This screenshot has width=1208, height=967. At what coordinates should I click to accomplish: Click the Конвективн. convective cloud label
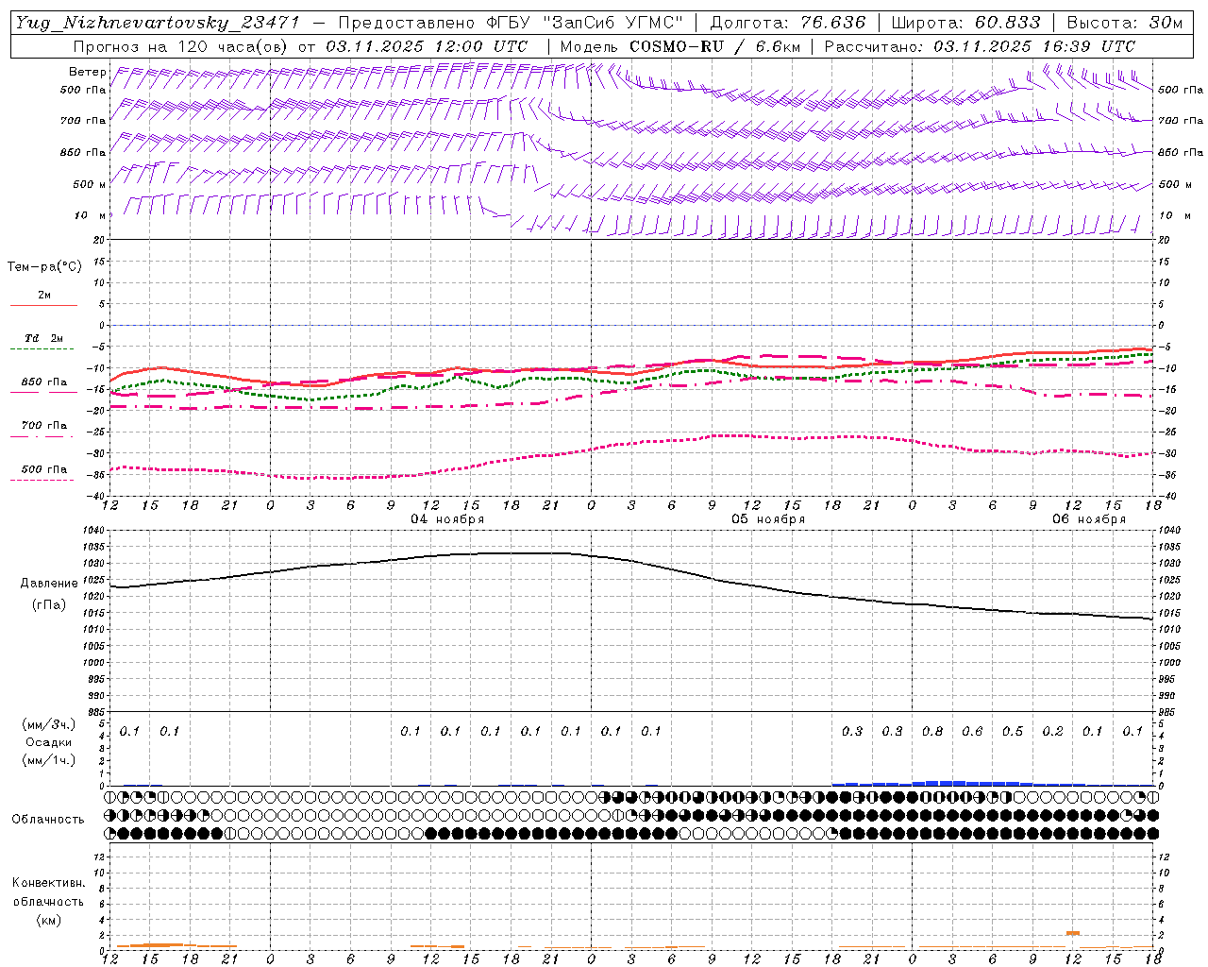48,883
